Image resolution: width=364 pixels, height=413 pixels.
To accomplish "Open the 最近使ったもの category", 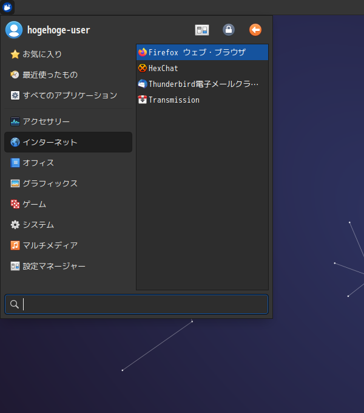I will [x=68, y=75].
